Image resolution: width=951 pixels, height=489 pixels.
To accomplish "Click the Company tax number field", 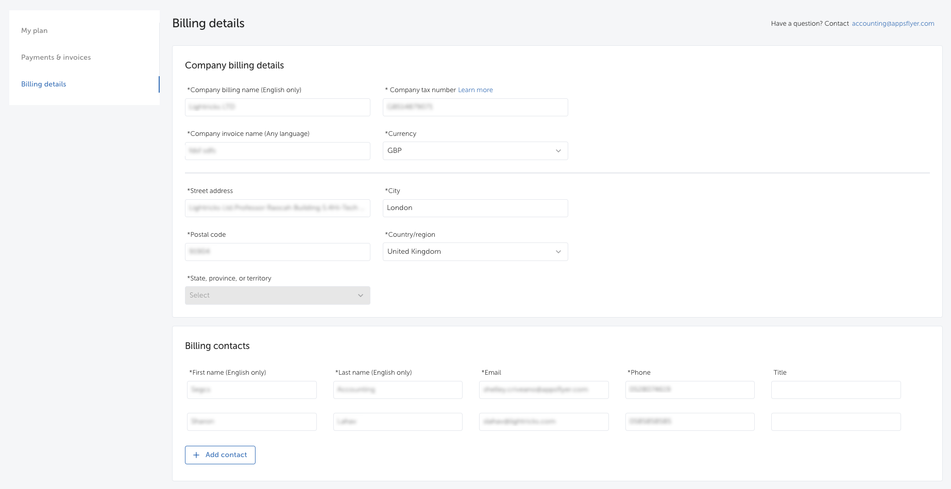I will pyautogui.click(x=475, y=107).
